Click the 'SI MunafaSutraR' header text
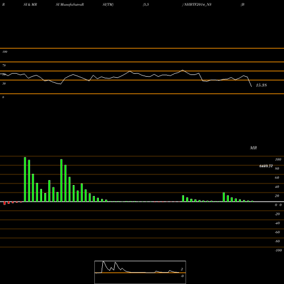 tap(70, 5)
